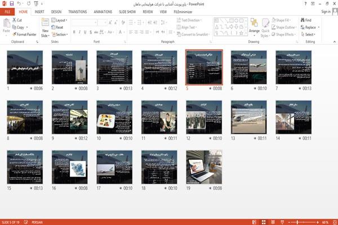The height and width of the screenshot is (225, 338).
Task: Switch to Reading View icon in status bar
Action: (x=273, y=222)
